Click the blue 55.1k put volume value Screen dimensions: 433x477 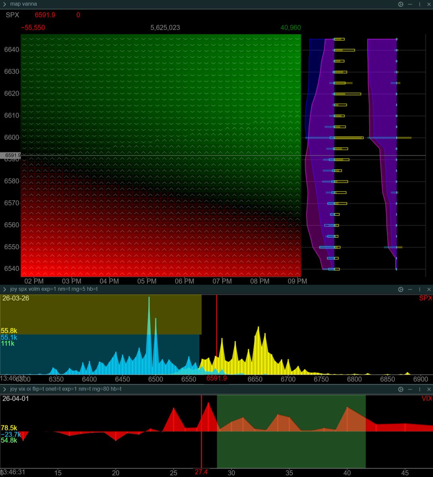click(x=9, y=337)
